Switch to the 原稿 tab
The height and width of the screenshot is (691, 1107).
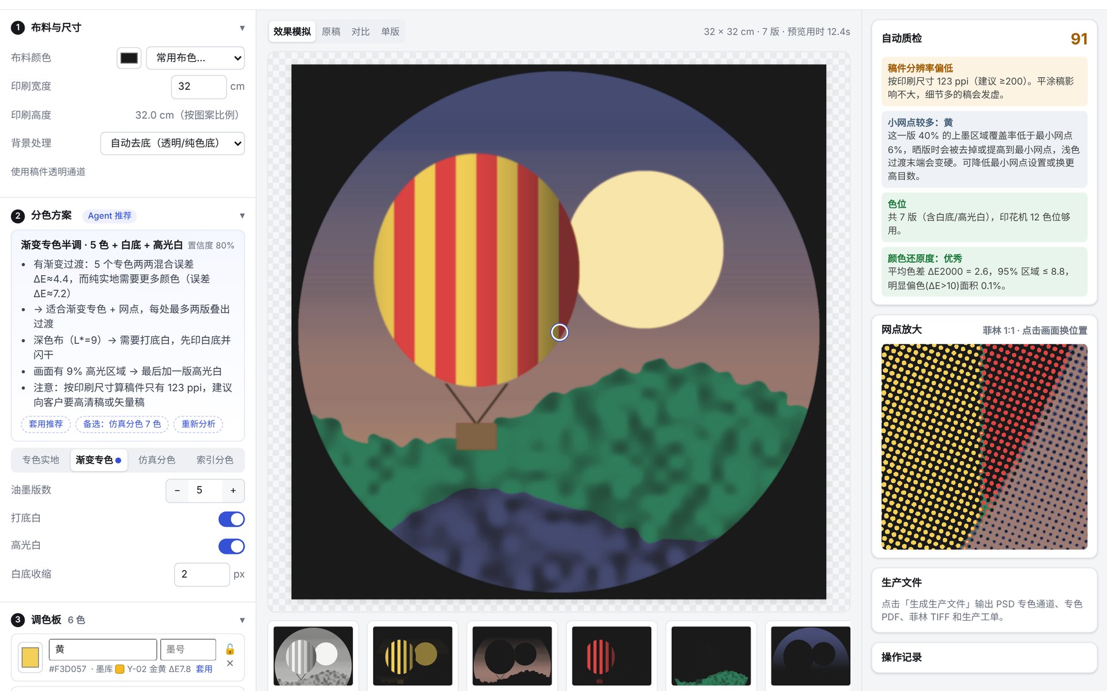point(331,32)
